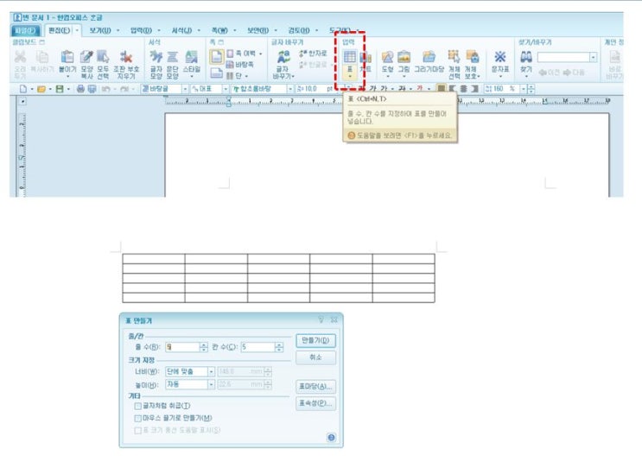
Task: Click the 그림 picture icon
Action: tap(404, 57)
